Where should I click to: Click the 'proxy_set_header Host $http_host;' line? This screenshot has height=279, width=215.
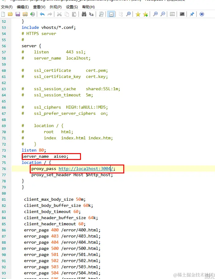coord(72,175)
